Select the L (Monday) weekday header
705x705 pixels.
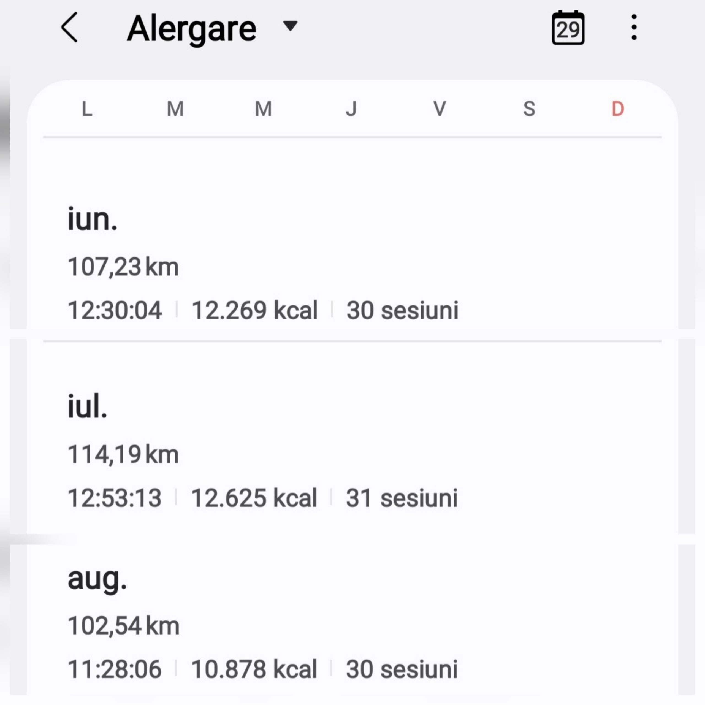point(87,109)
